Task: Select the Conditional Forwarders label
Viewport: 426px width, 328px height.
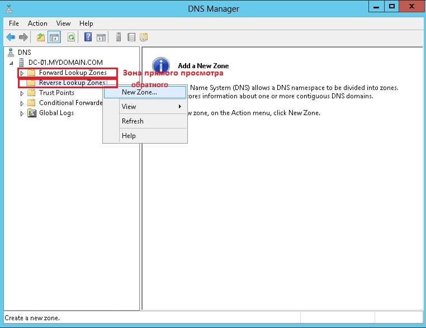Action: [x=70, y=103]
